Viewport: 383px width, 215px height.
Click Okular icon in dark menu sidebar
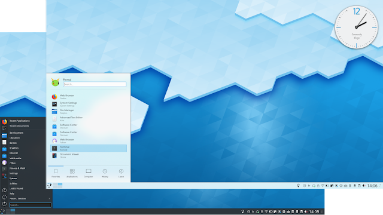pos(4,176)
